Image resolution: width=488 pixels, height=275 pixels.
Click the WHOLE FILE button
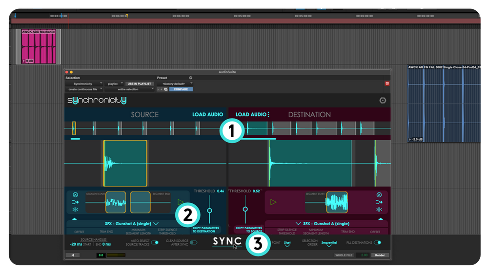(344, 255)
